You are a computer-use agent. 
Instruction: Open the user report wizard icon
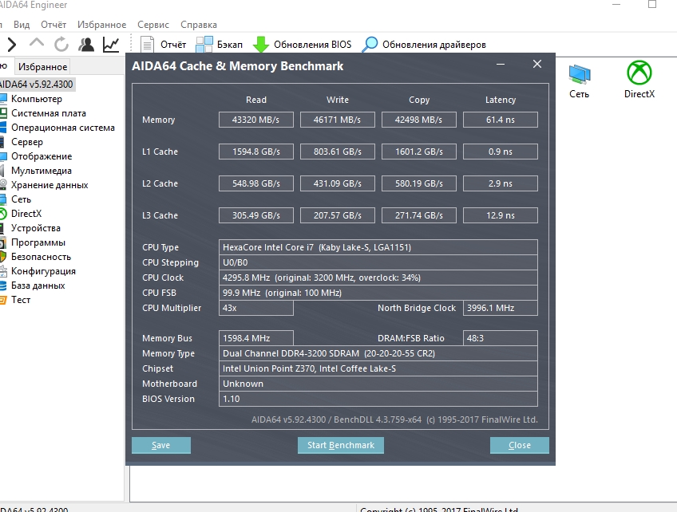[86, 45]
